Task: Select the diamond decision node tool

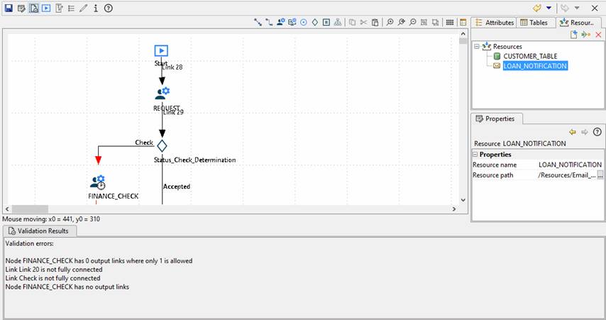Action: [x=315, y=23]
